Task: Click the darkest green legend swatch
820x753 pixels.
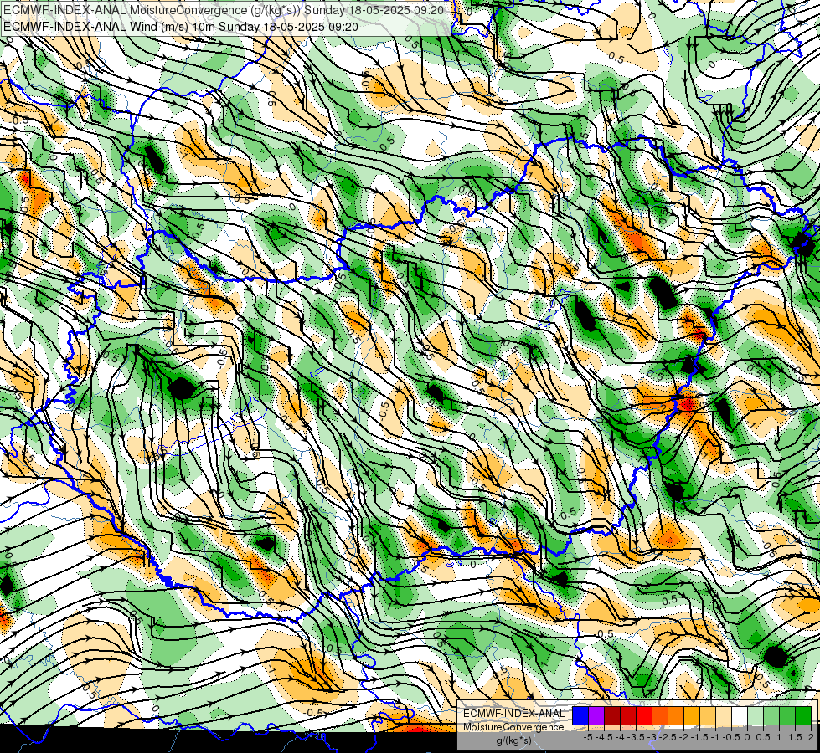Action: pos(803,715)
